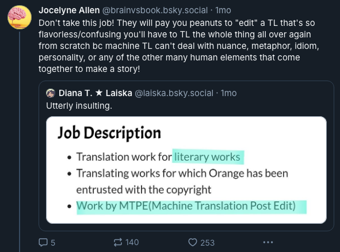Open Diana T. Laiska's small avatar

tap(51, 93)
